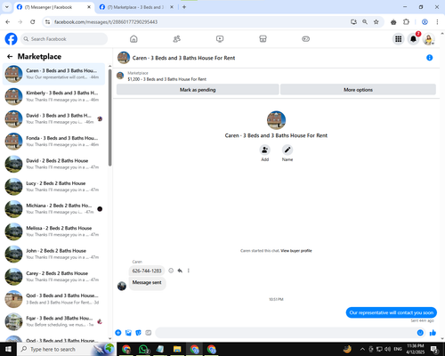Go to the Home feed icon
This screenshot has width=445, height=356.
tap(133, 39)
